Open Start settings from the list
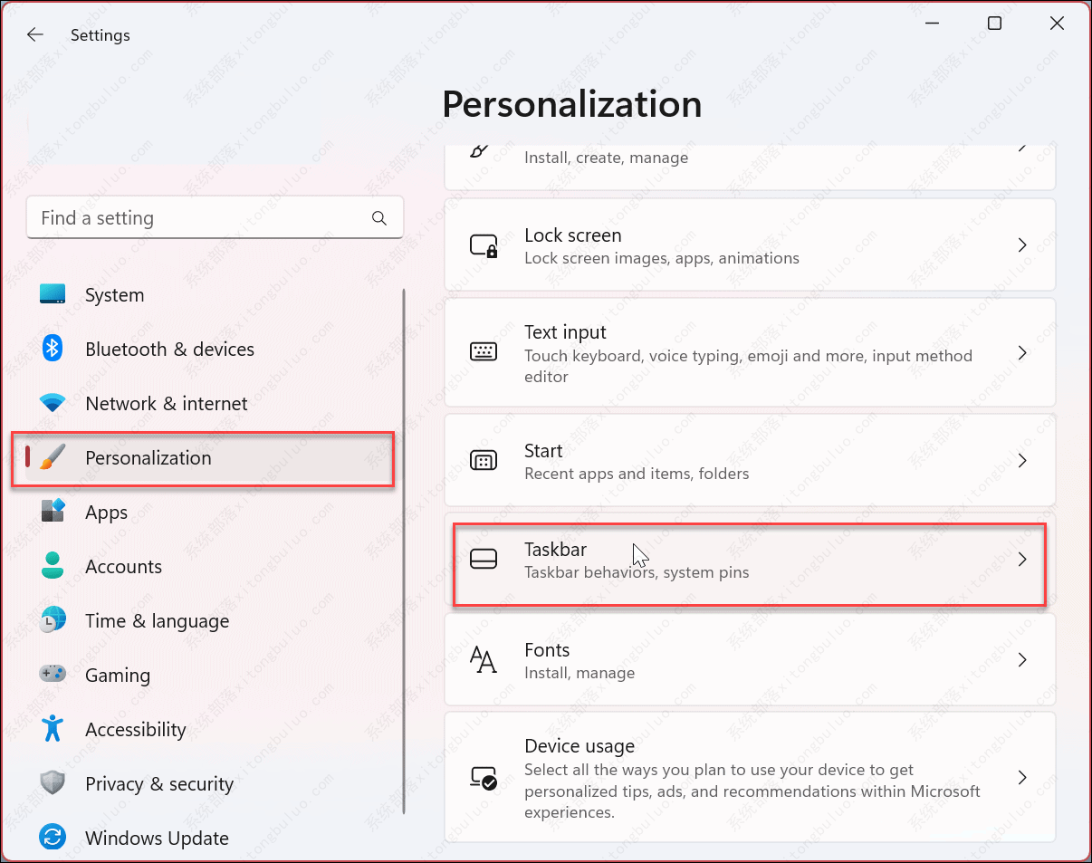Image resolution: width=1092 pixels, height=863 pixels. click(x=750, y=460)
